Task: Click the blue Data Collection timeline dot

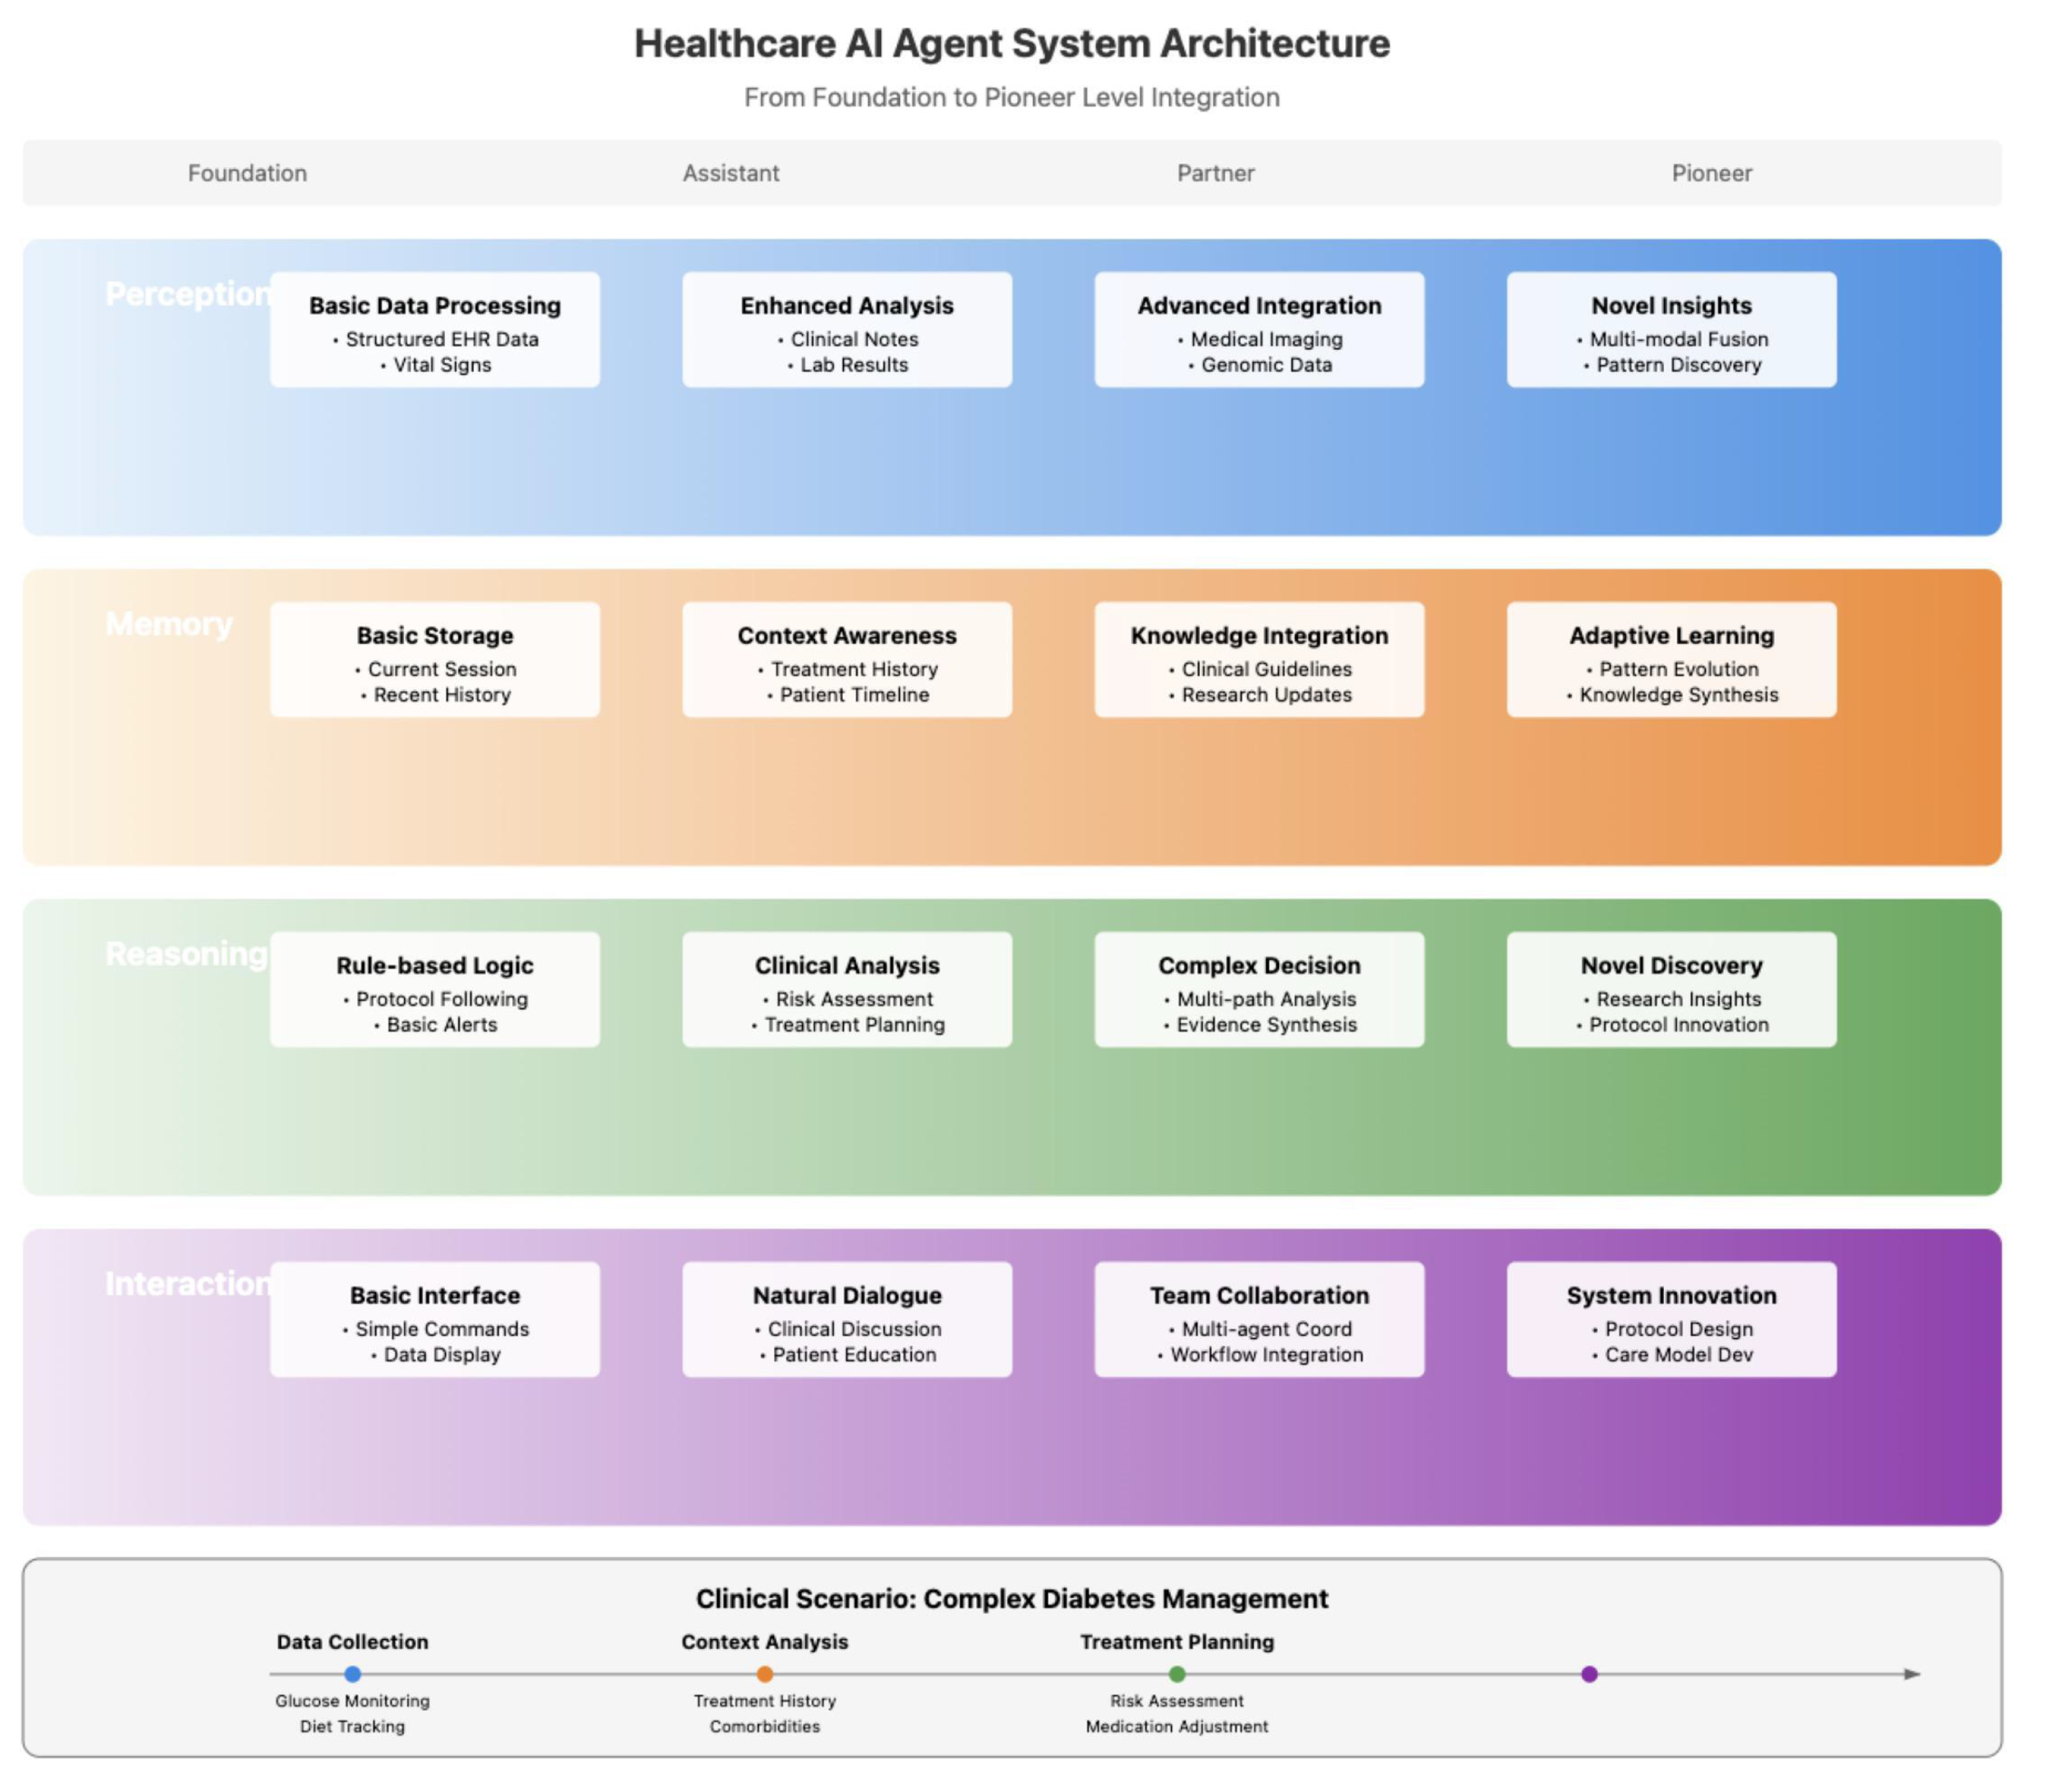Action: click(352, 1673)
